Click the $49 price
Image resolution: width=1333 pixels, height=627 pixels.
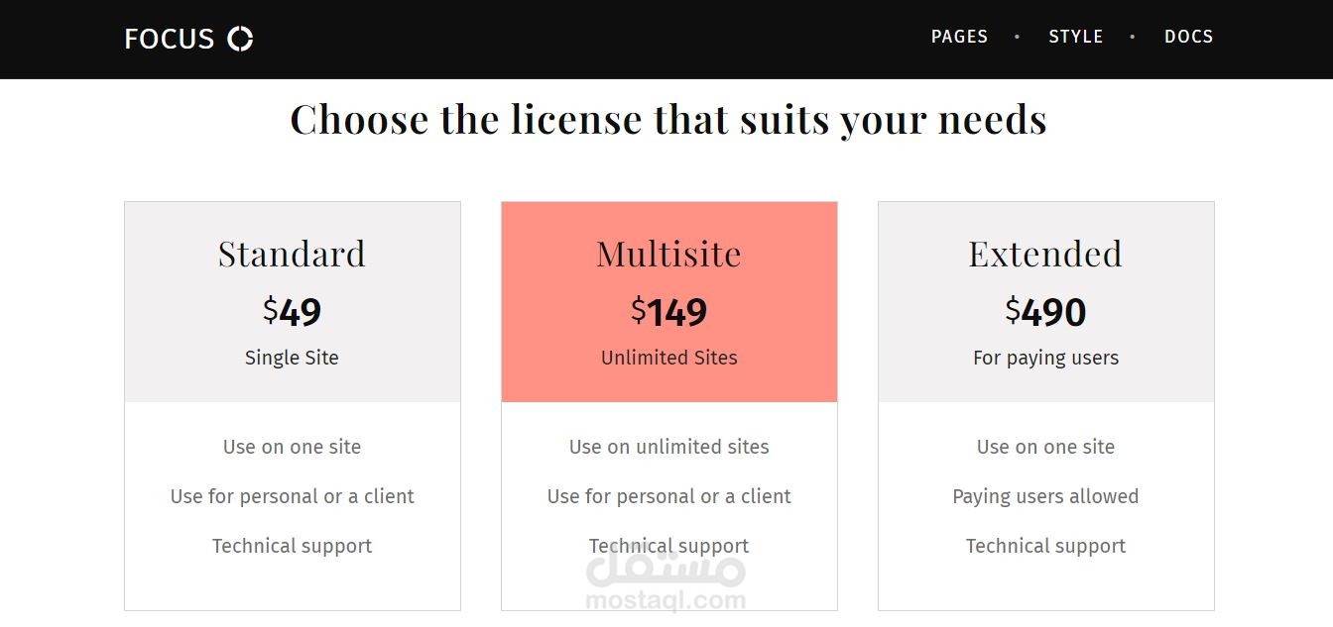tap(292, 312)
